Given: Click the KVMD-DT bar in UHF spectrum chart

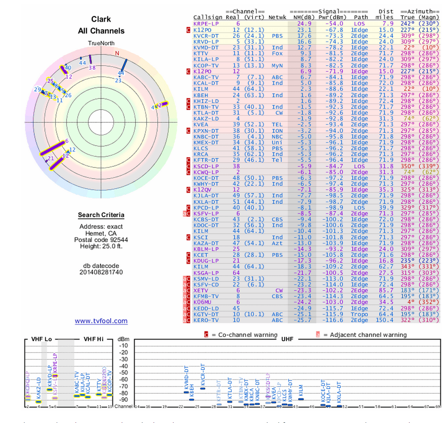Looking at the screenshot, I should pos(186,392).
